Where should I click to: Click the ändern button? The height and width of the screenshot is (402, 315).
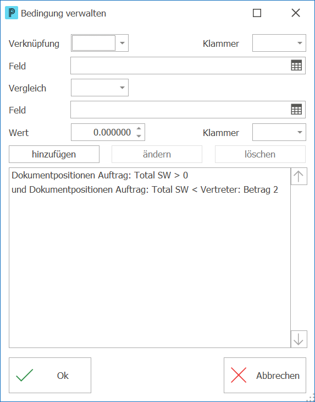[x=157, y=154]
